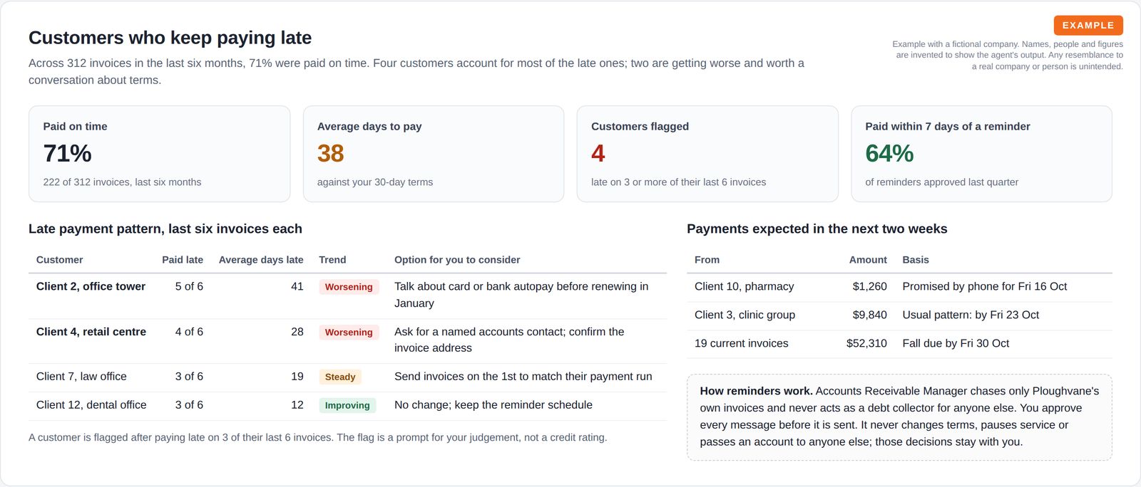Click 'Promised by phone for Fri 16 Oct'
1141x487 pixels.
985,286
